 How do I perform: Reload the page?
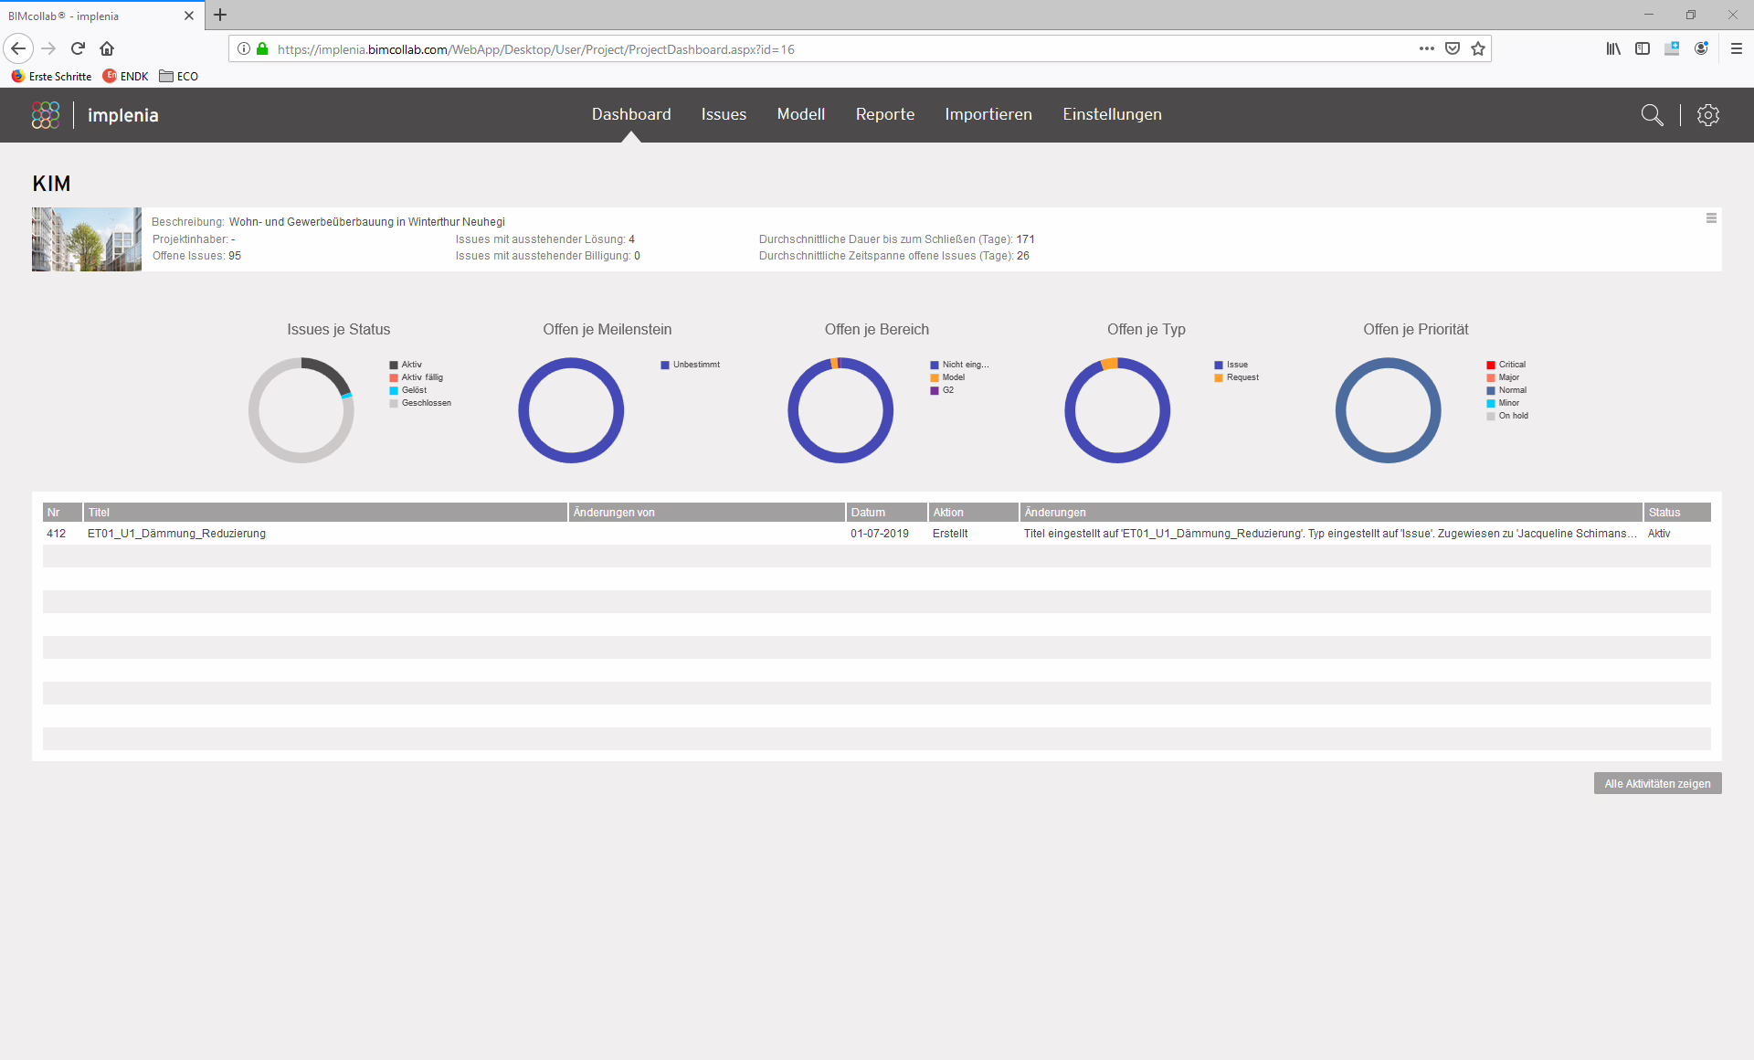point(78,48)
